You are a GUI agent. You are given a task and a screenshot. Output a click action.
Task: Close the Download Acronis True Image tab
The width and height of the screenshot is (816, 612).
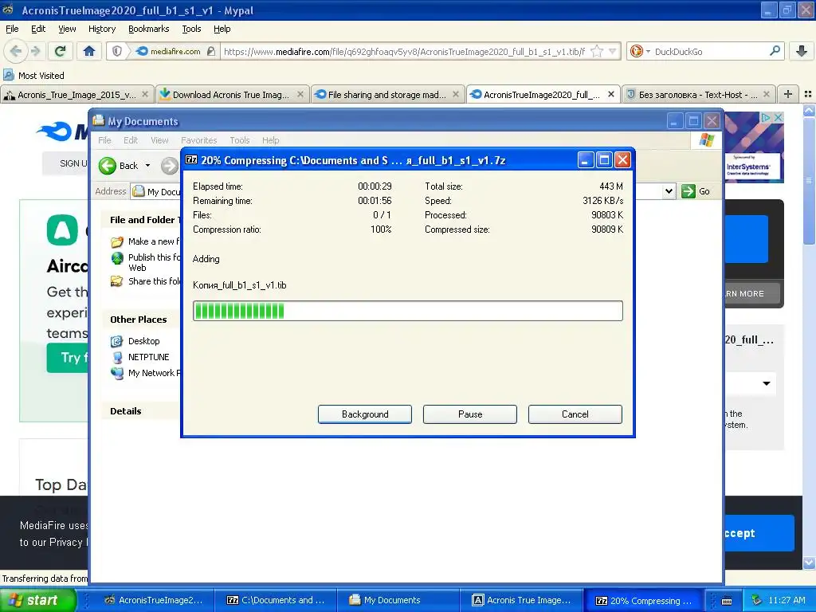pos(300,94)
